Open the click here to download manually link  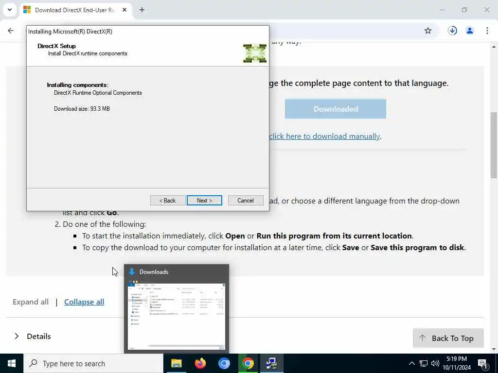click(324, 136)
